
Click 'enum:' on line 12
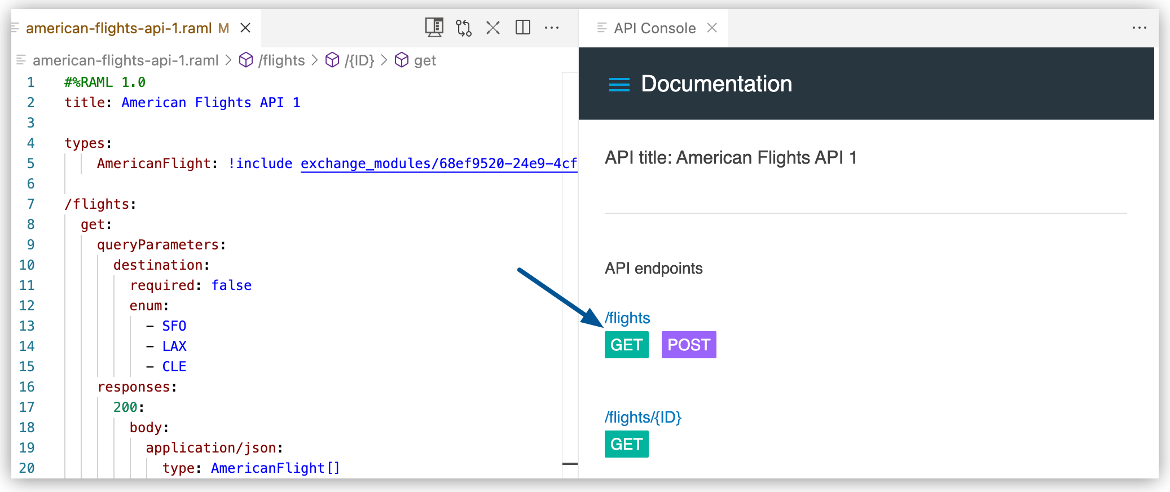pyautogui.click(x=149, y=306)
